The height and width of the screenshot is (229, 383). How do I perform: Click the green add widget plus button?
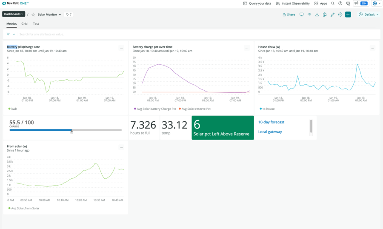pyautogui.click(x=348, y=14)
